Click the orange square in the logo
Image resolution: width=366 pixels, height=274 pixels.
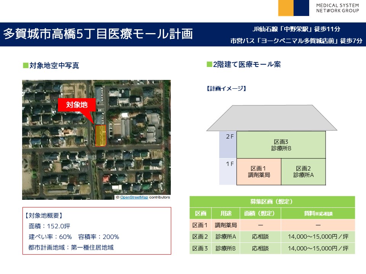click(286, 8)
